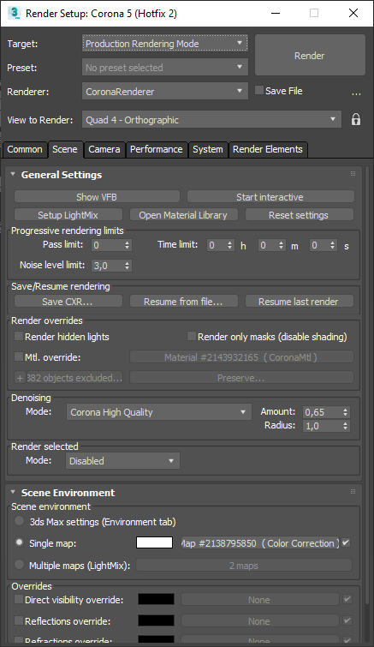
Task: Click the Denoising Amount value field
Action: (x=322, y=412)
